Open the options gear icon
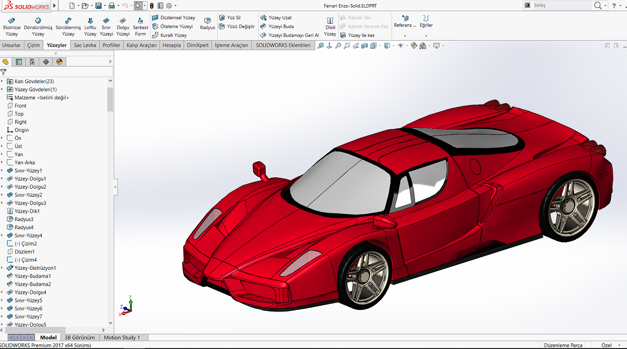Viewport: 627px width, 349px height. pyautogui.click(x=169, y=6)
